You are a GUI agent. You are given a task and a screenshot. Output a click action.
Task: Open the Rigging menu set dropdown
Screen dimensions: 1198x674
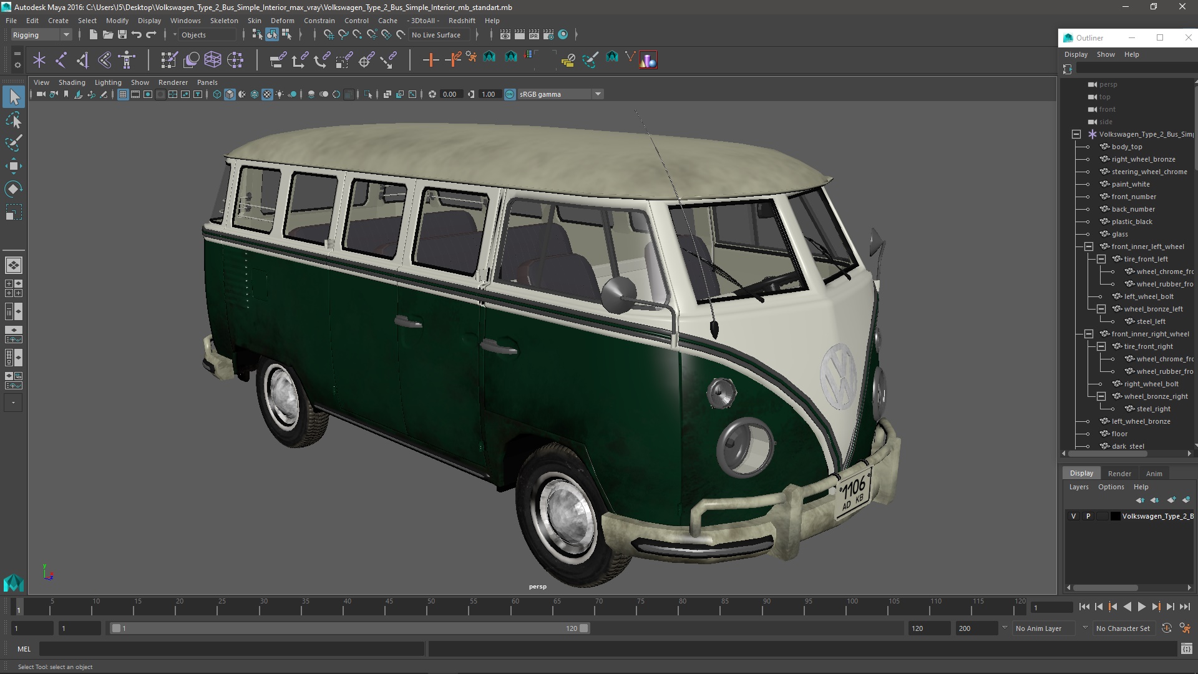tap(41, 35)
